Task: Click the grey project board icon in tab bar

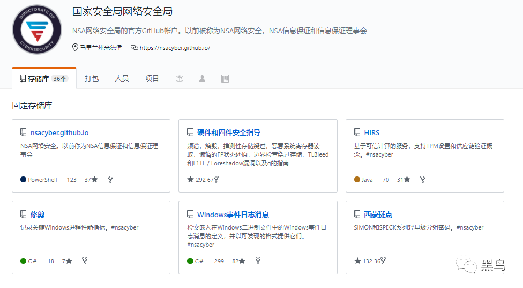Action: [225, 78]
